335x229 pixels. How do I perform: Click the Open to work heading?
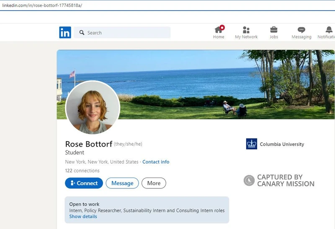tap(84, 204)
